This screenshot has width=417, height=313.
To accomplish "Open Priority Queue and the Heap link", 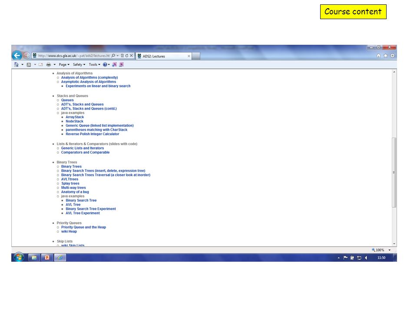I will click(83, 227).
